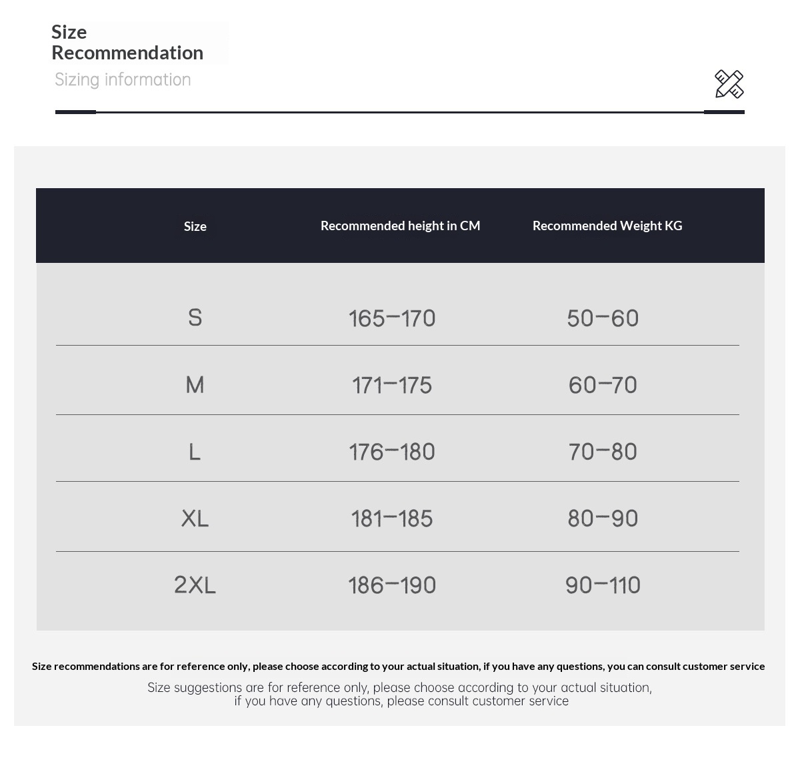Screen dimensions: 800x760
Task: Select the 186–190 height value
Action: pos(392,585)
